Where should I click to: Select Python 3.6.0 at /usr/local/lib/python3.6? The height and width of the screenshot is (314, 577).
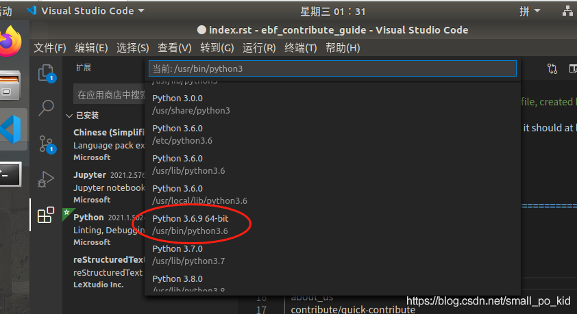(x=333, y=195)
